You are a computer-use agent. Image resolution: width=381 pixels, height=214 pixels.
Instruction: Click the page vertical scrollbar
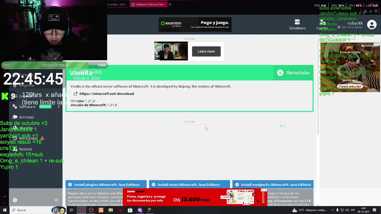click(x=318, y=86)
